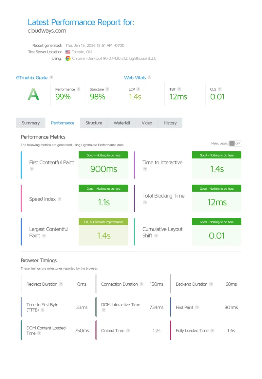Click the TBT help icon

(179, 89)
